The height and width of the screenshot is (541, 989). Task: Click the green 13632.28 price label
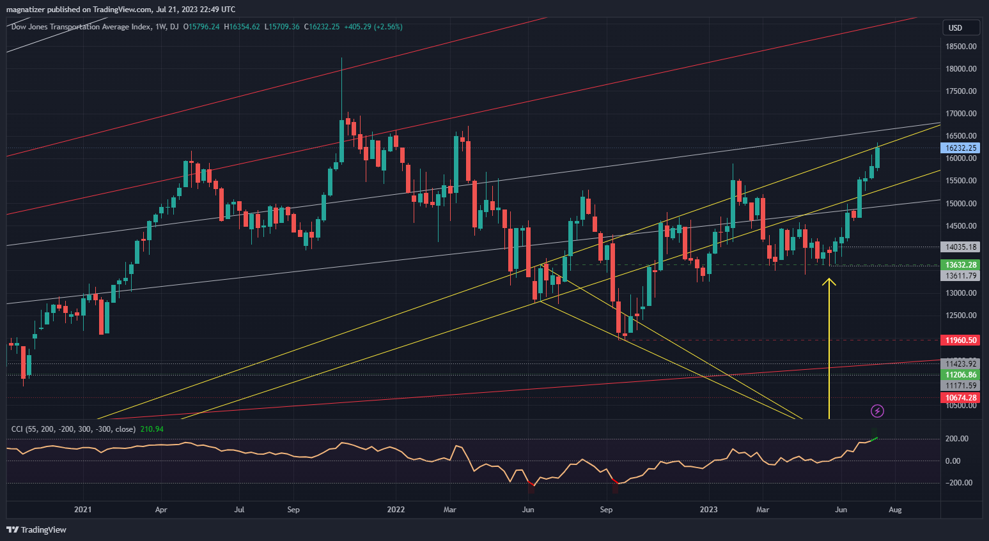(x=961, y=265)
